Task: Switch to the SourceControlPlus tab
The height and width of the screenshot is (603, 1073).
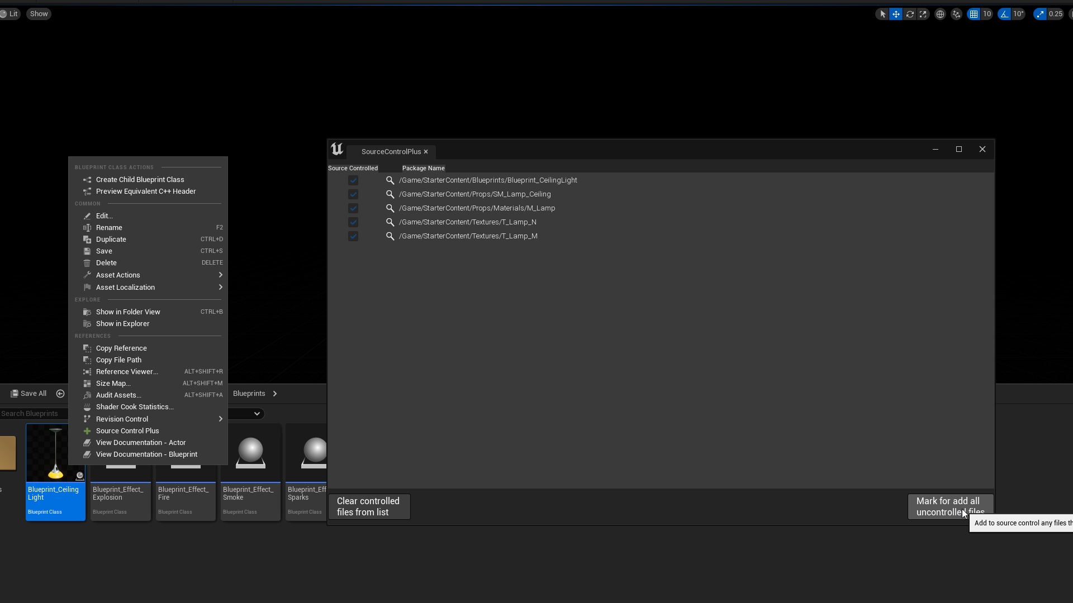Action: click(391, 151)
